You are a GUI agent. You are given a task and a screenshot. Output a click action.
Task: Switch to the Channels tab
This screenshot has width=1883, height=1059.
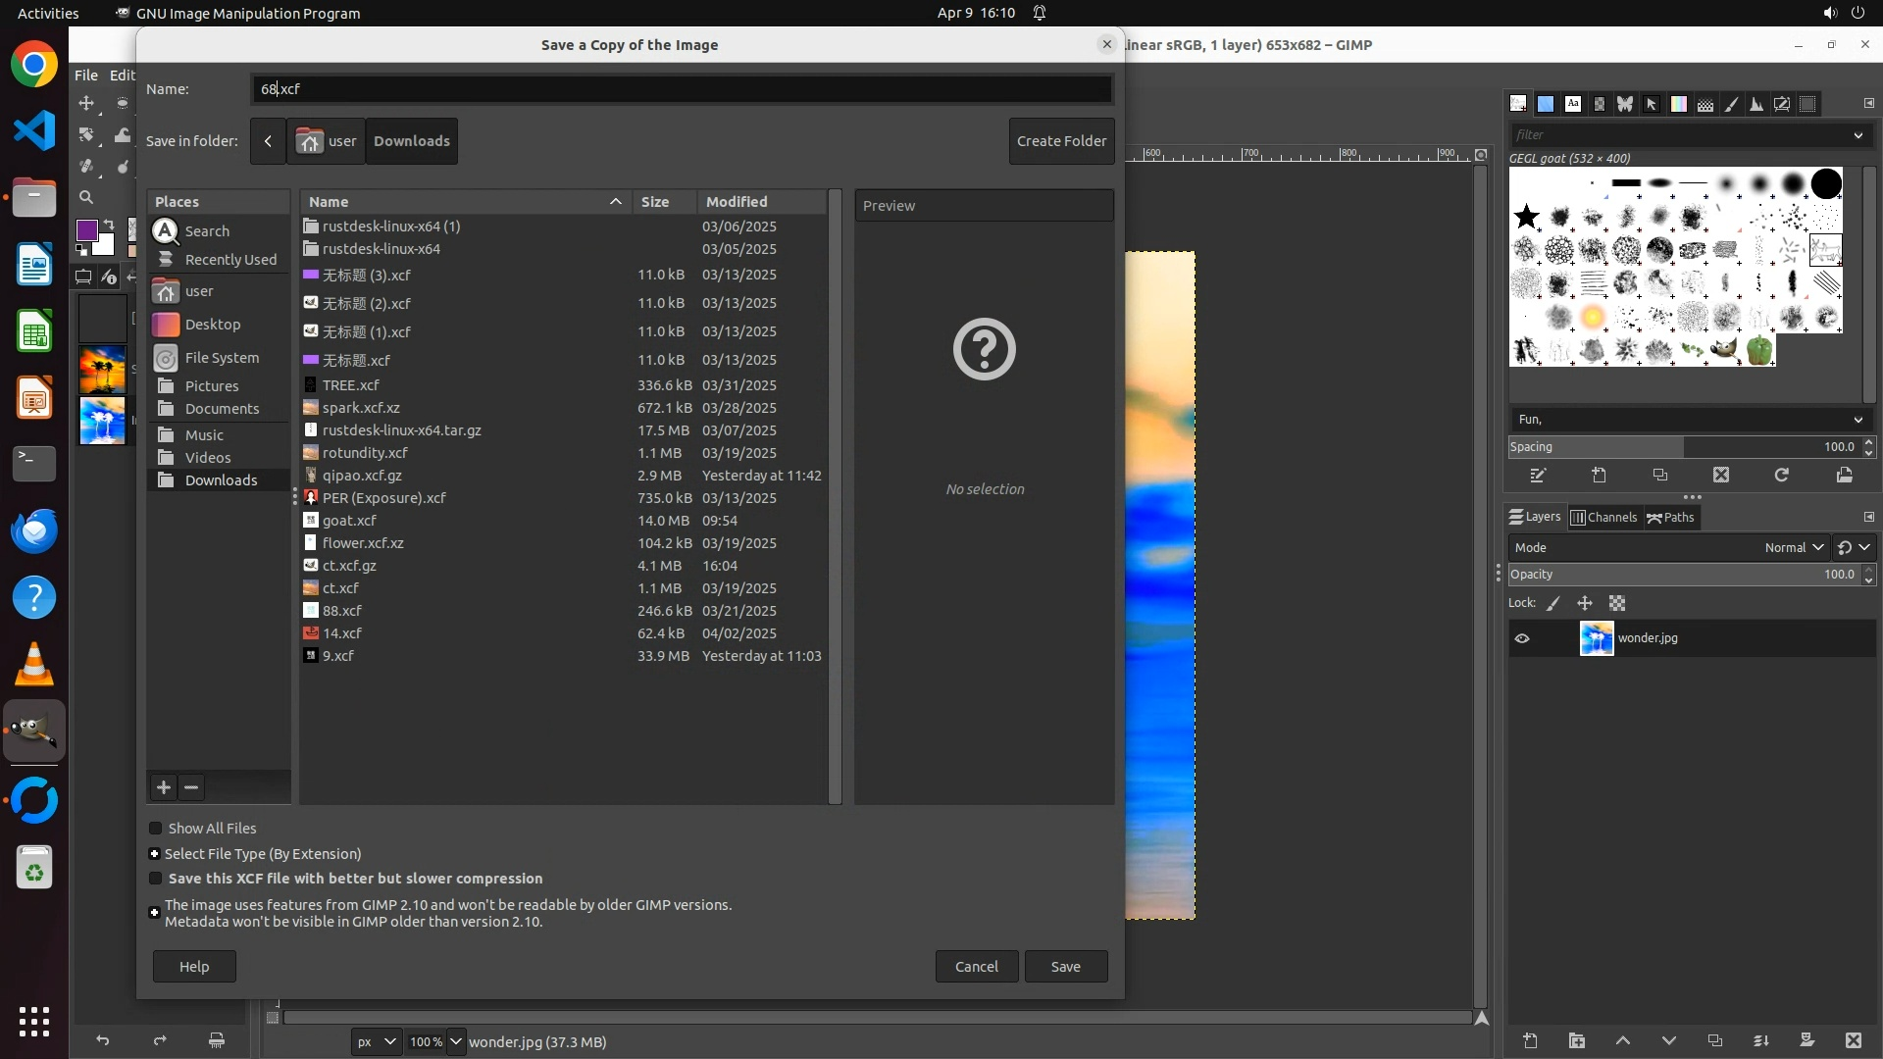[1603, 518]
